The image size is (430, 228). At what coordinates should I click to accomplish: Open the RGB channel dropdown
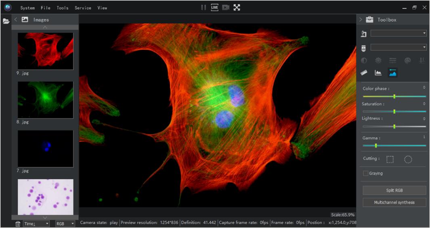click(65, 224)
